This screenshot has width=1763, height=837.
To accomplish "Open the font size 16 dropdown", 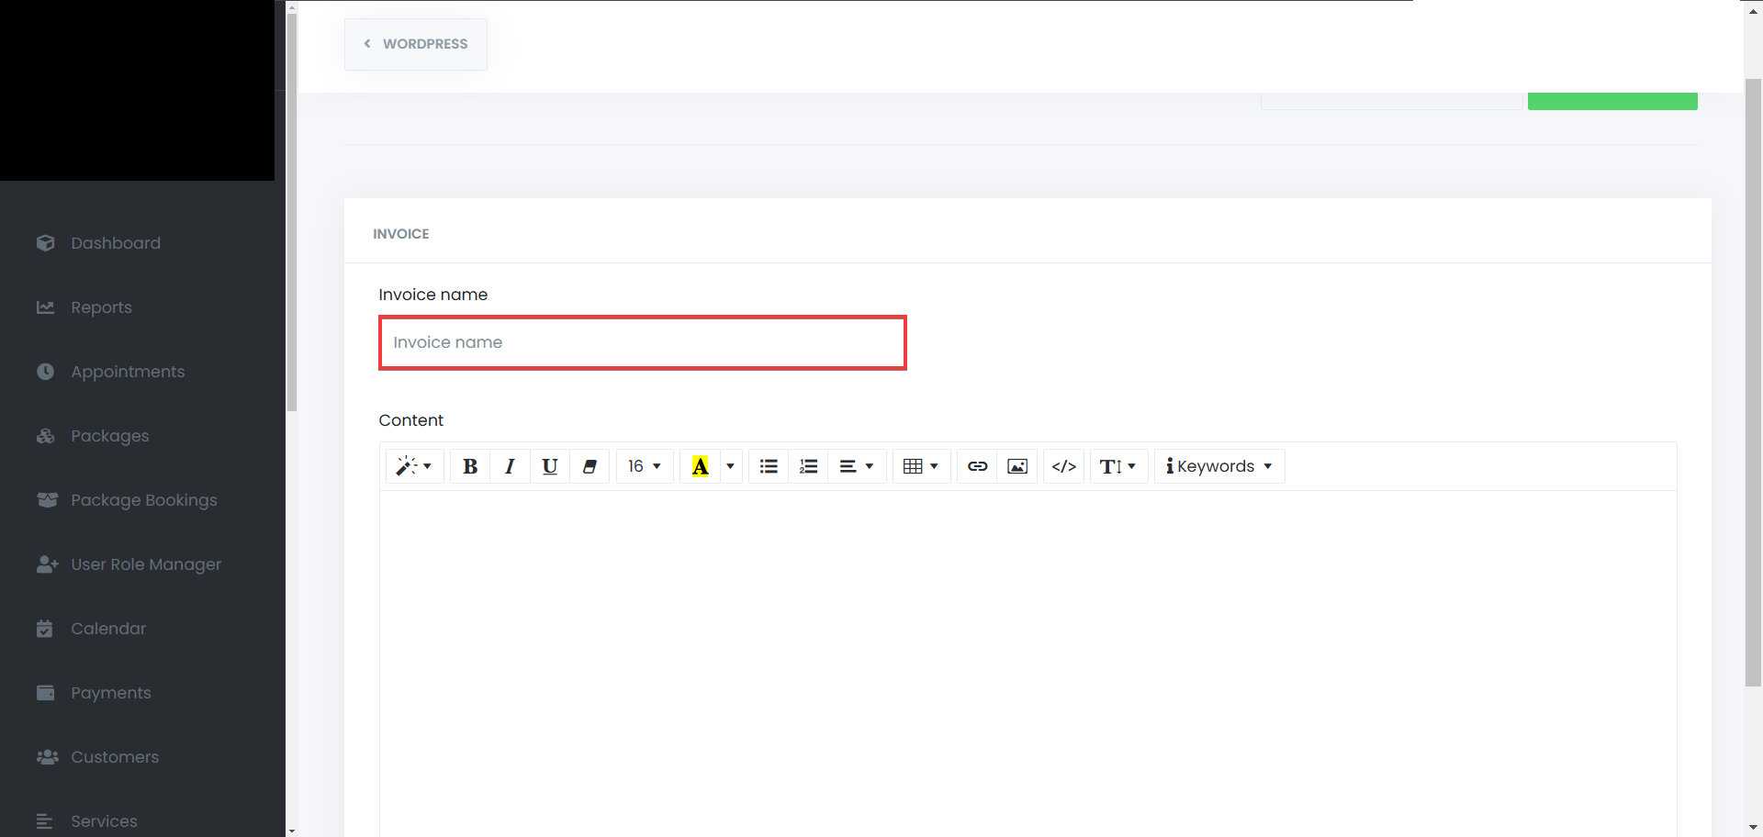I will pyautogui.click(x=645, y=466).
